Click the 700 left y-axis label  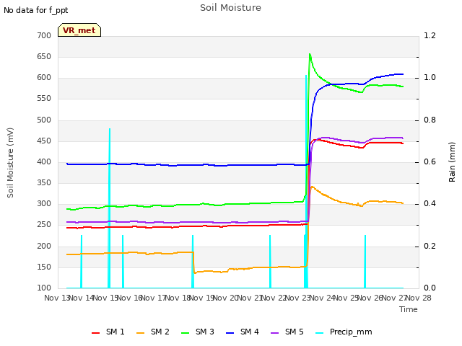(44, 35)
